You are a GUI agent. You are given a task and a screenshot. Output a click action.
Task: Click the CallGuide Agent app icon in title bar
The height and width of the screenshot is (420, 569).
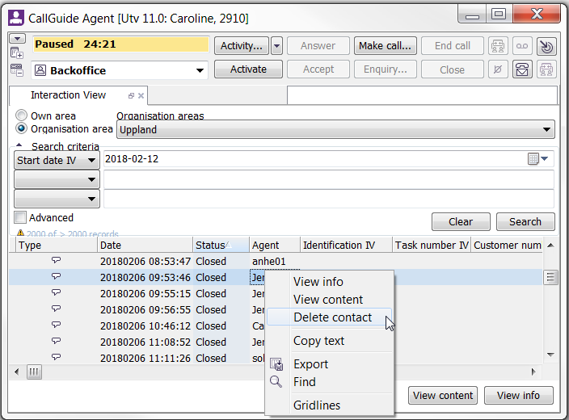(16, 18)
